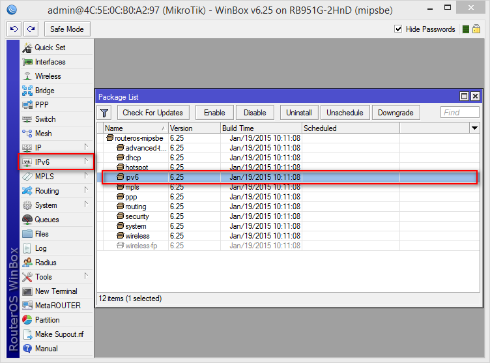This screenshot has width=490, height=363.
Task: Select the disabled wireless-fp package row
Action: (x=288, y=246)
